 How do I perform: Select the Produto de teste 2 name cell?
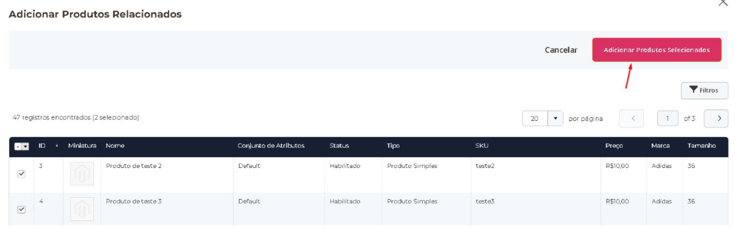[134, 166]
